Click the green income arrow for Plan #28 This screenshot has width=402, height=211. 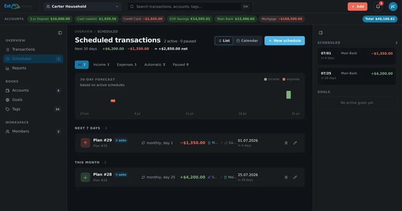pos(85,177)
